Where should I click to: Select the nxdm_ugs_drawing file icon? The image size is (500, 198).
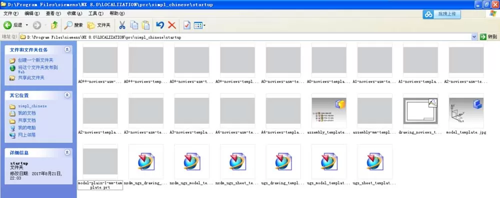pyautogui.click(x=146, y=162)
